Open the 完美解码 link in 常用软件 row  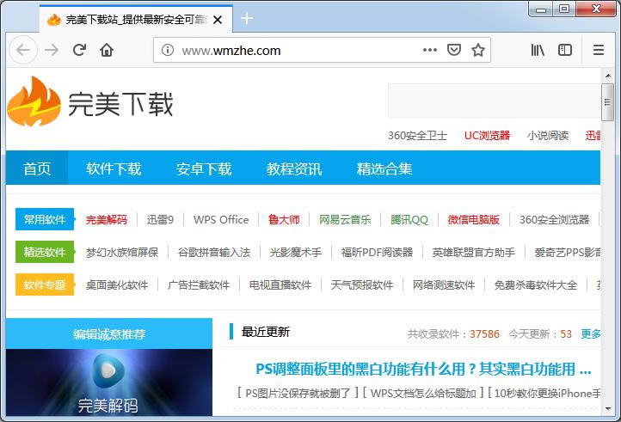(x=106, y=219)
